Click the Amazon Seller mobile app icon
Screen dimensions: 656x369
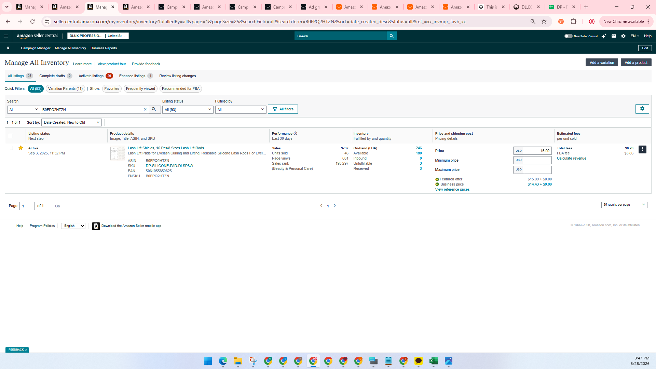96,226
